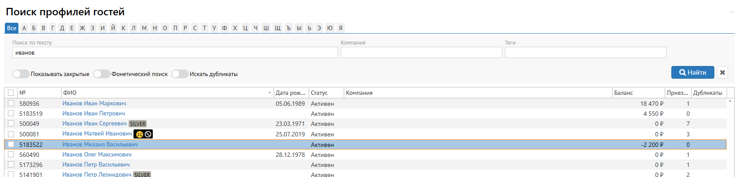Filter guests by the letter И tab
The height and width of the screenshot is (177, 735).
[x=103, y=28]
